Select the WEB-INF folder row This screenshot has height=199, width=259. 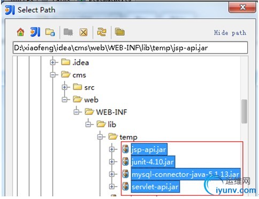click(106, 112)
